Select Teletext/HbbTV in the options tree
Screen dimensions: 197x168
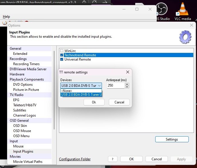[x=25, y=105]
